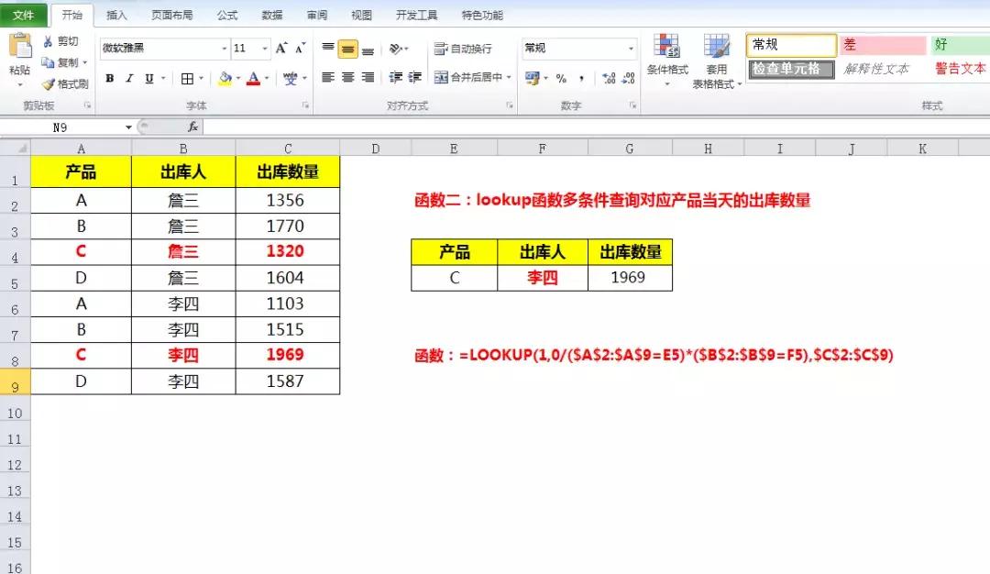Click the Name Box showing N9
This screenshot has width=990, height=574.
[60, 127]
